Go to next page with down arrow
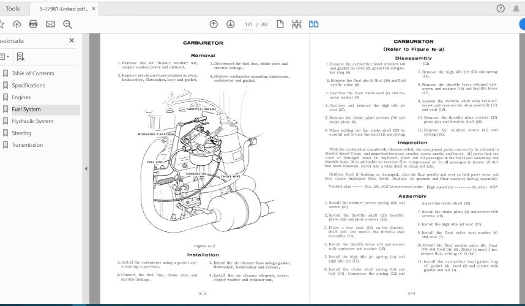Viewport: 525px width, 306px height. [x=230, y=24]
